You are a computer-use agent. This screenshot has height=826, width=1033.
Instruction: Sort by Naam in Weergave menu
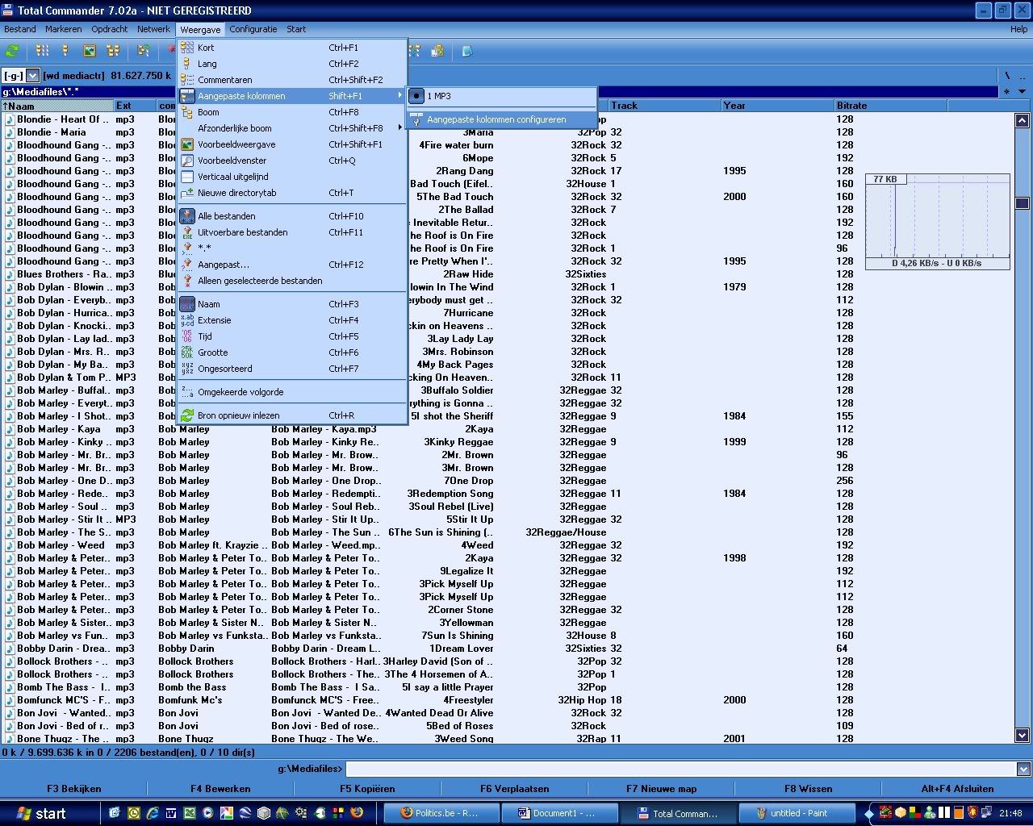pyautogui.click(x=292, y=304)
